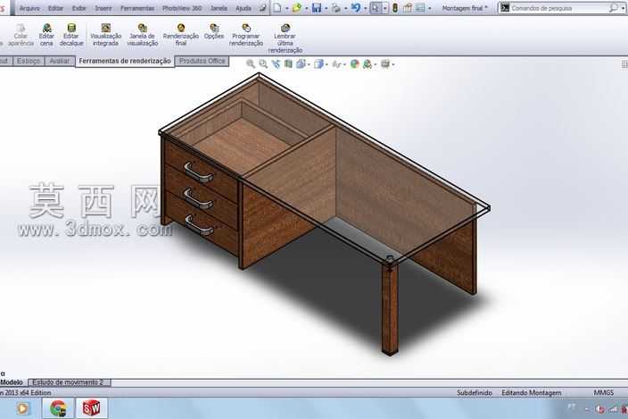The height and width of the screenshot is (419, 628).
Task: Open View Settings icon
Action: click(385, 63)
